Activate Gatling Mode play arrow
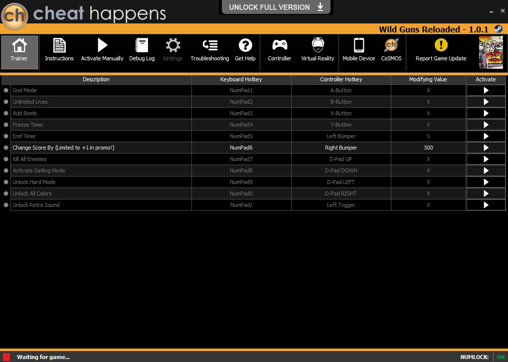This screenshot has height=362, width=508. [486, 171]
